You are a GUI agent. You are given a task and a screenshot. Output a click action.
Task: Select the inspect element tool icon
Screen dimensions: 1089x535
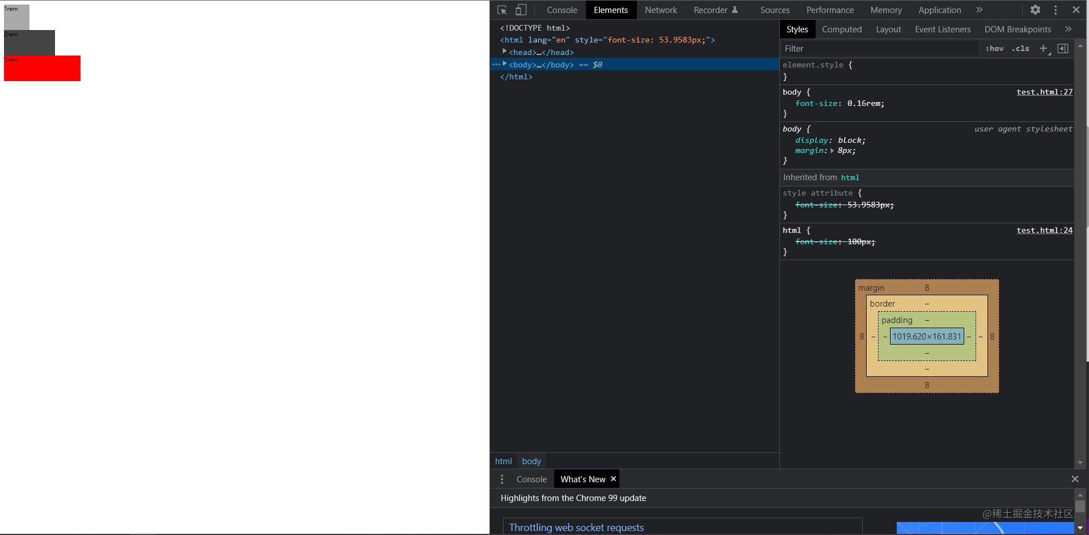pyautogui.click(x=501, y=10)
